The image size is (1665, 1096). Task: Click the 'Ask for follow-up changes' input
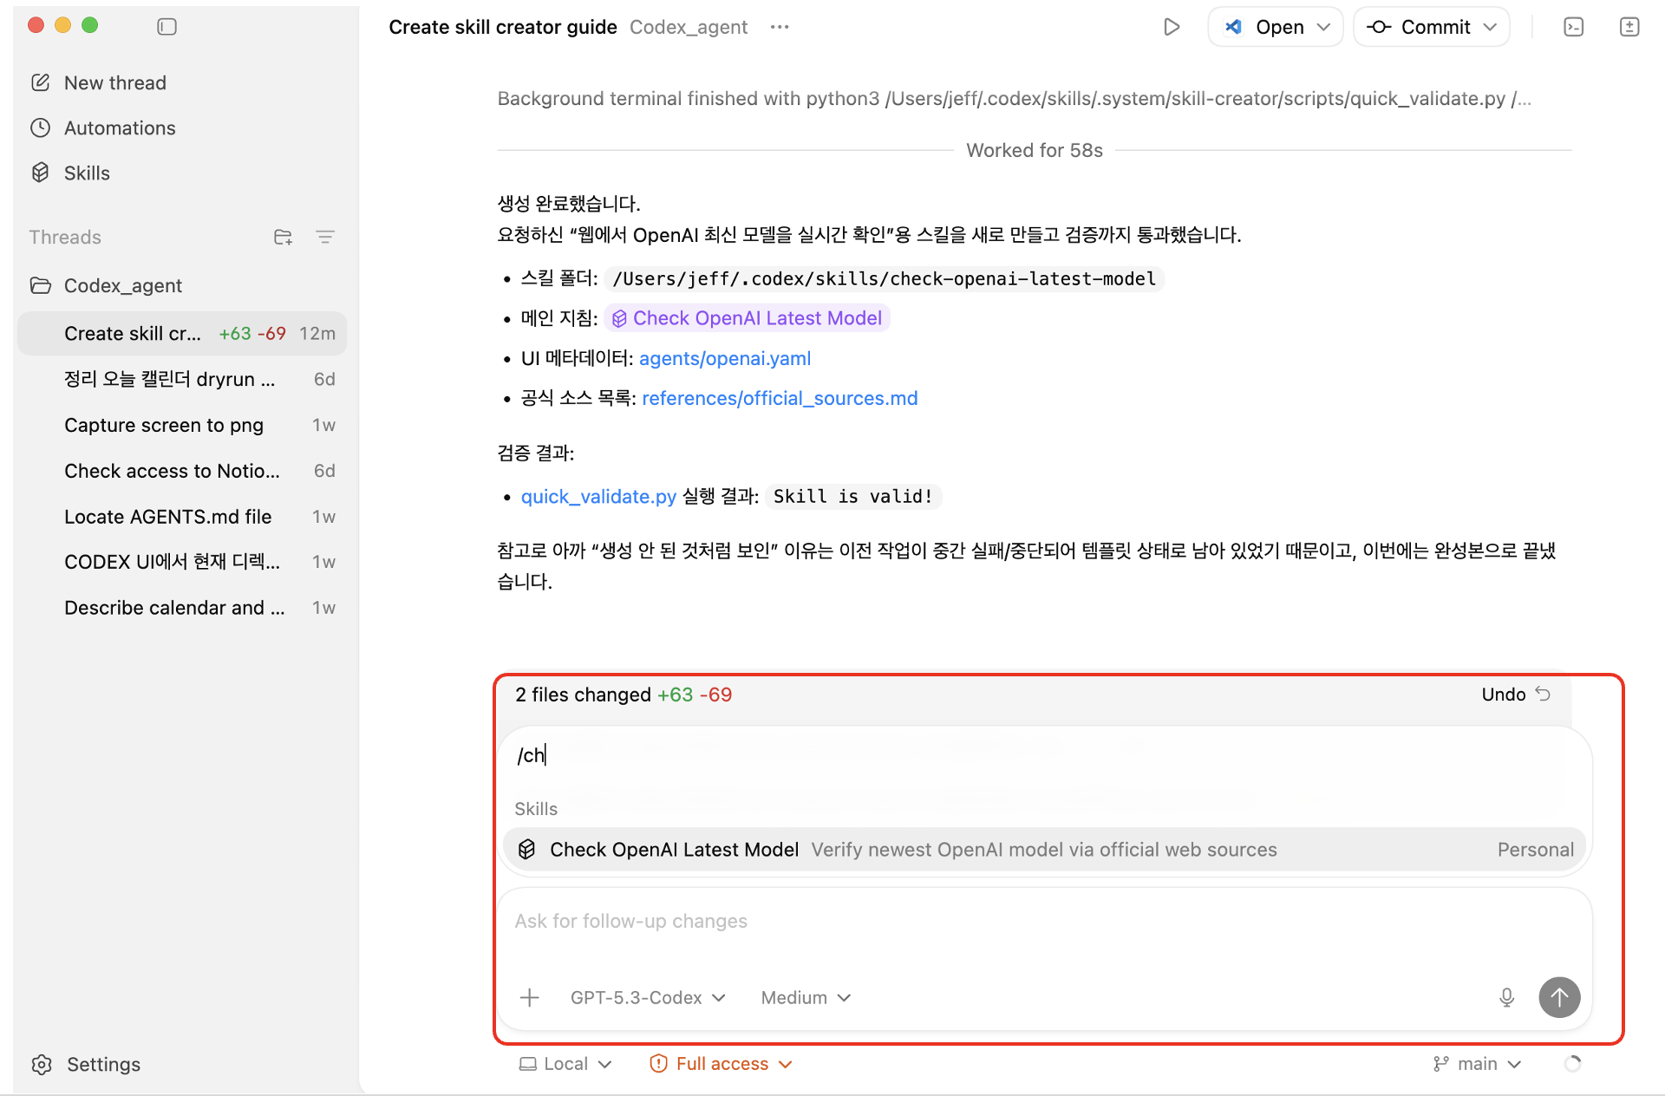click(1044, 921)
